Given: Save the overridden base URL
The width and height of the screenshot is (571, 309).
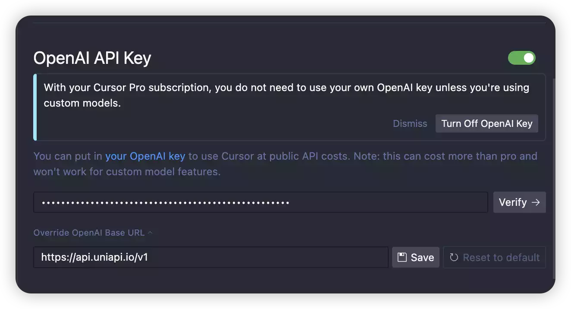Looking at the screenshot, I should click(416, 258).
